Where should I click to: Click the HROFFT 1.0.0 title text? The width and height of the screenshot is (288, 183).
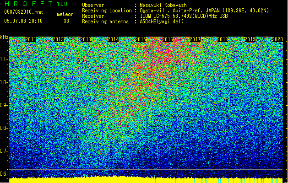point(36,4)
